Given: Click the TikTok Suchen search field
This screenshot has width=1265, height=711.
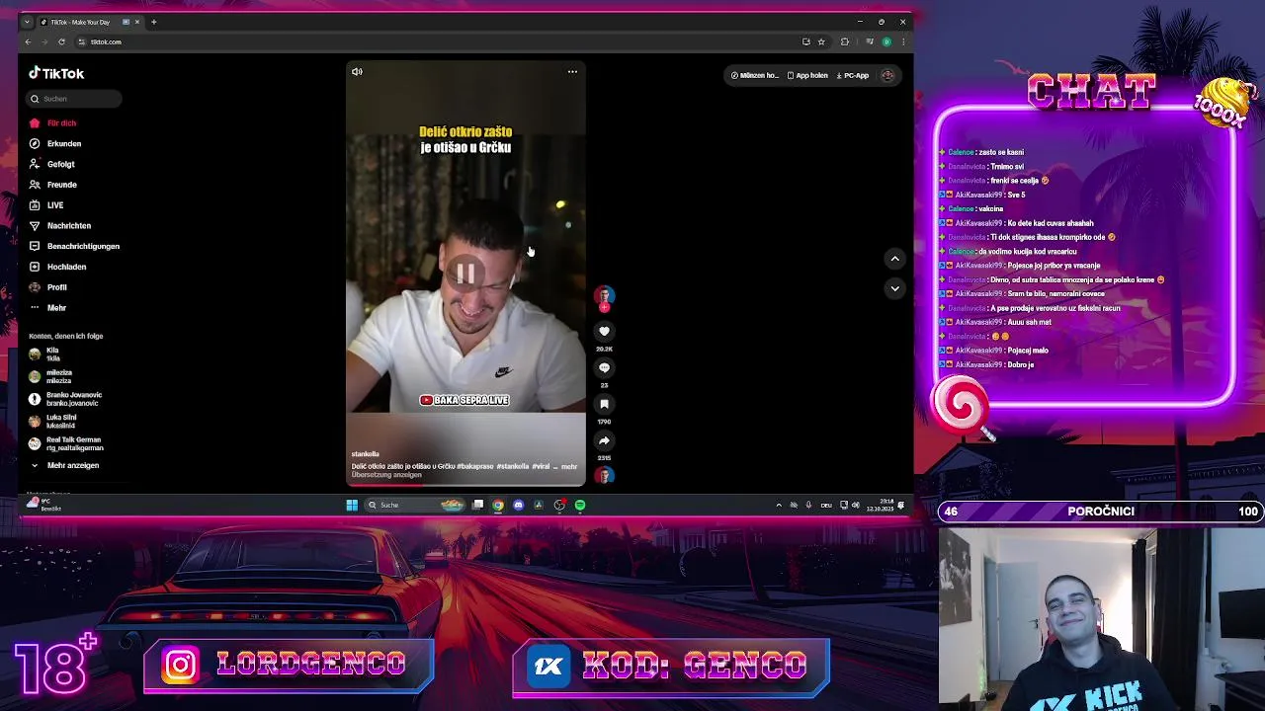Looking at the screenshot, I should tap(74, 99).
